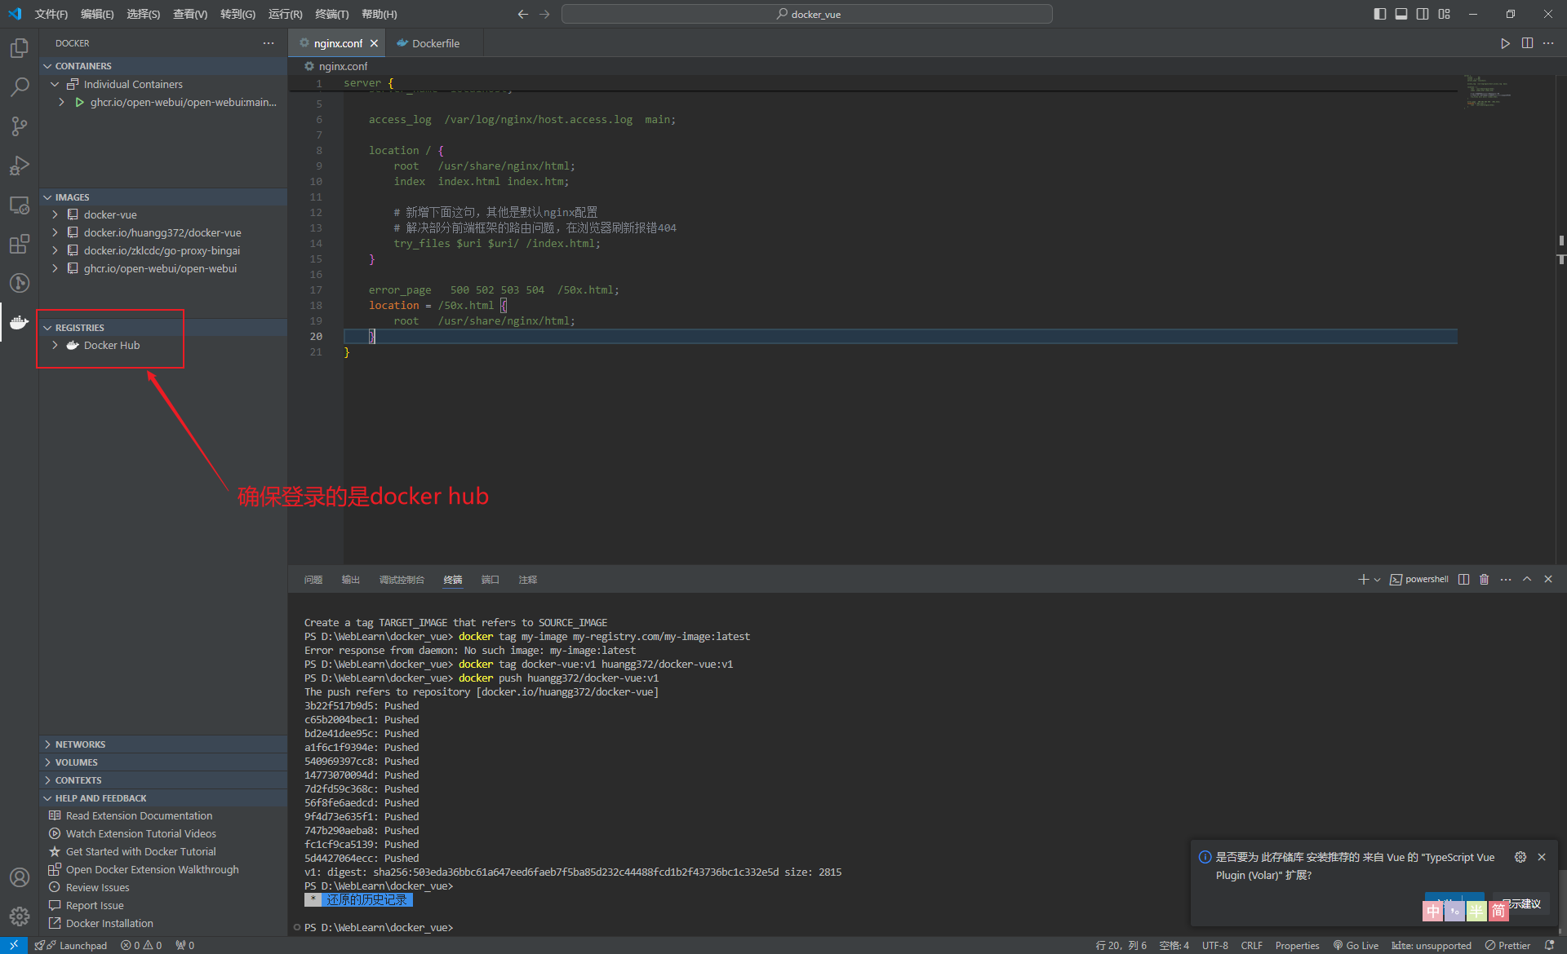Toggle the primary sidebar layout button

coord(1379,14)
